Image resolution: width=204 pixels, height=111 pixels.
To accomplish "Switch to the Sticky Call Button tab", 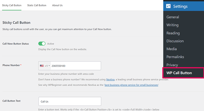I will [x=12, y=5].
